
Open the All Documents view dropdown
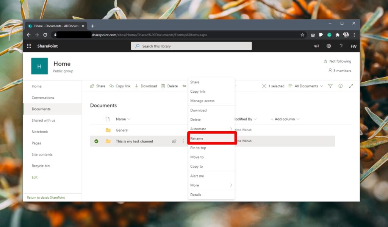pyautogui.click(x=305, y=86)
